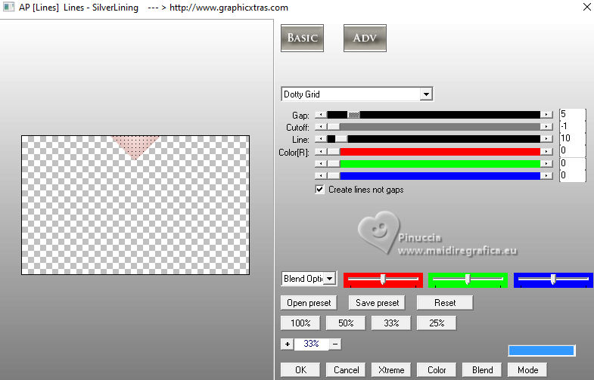Open the Dotty Grid style dropdown
The height and width of the screenshot is (380, 594).
pos(426,94)
